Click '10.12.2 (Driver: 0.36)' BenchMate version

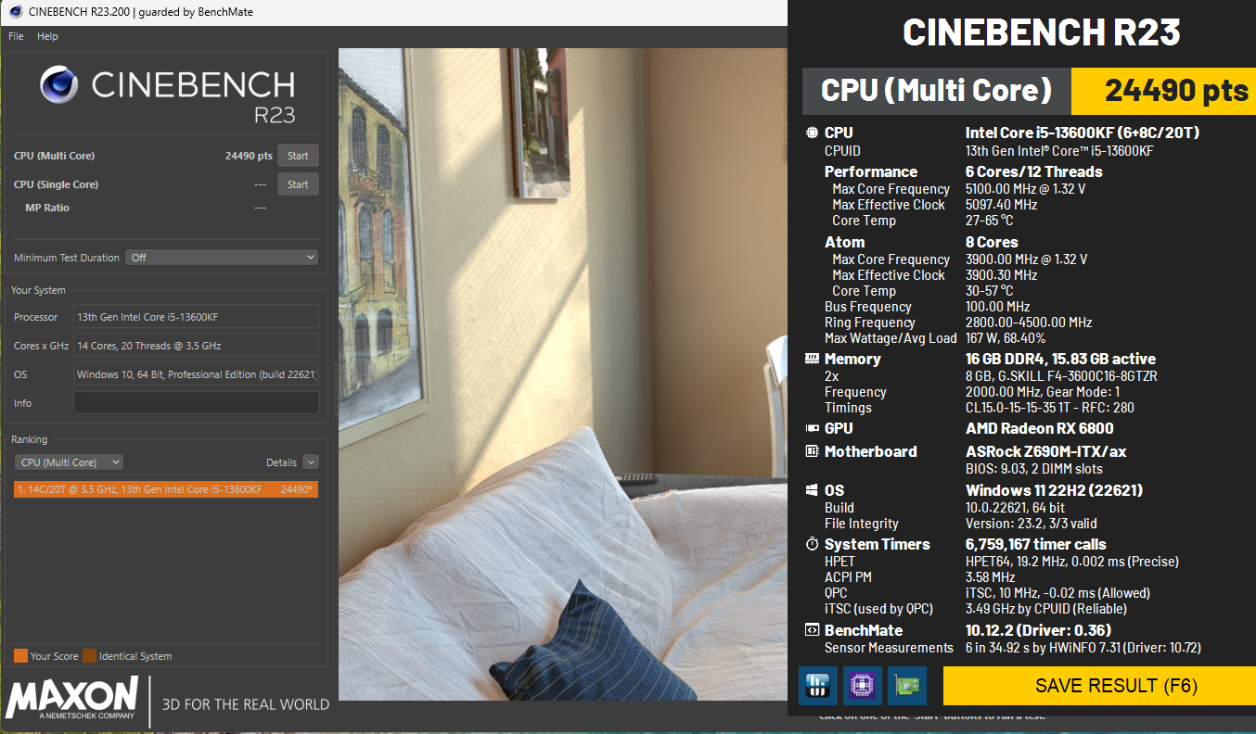[1039, 630]
